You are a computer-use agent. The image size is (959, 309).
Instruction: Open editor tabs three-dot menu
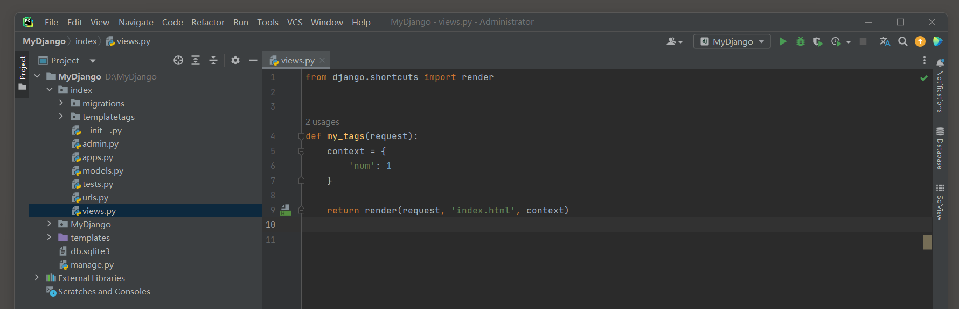tap(925, 60)
